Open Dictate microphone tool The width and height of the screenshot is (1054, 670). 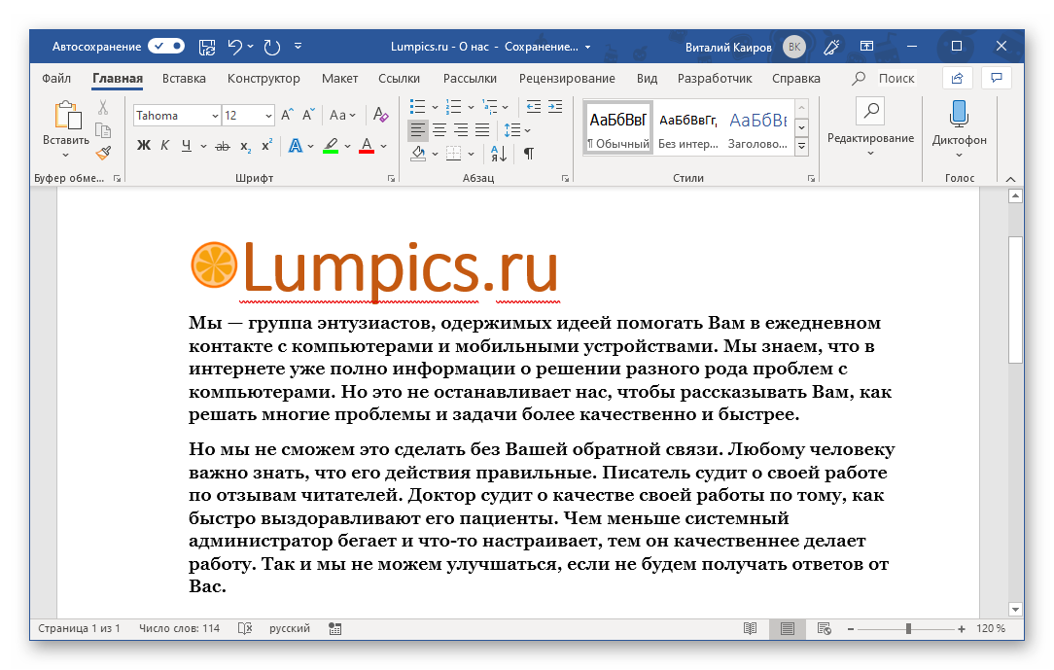point(960,114)
